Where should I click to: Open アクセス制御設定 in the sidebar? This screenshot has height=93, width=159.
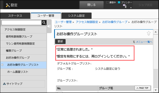point(23,30)
